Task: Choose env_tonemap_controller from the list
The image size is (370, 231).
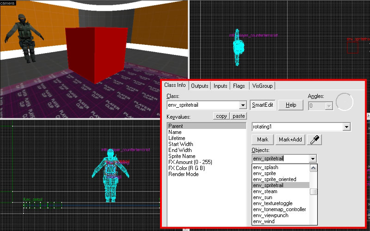Action: point(281,209)
